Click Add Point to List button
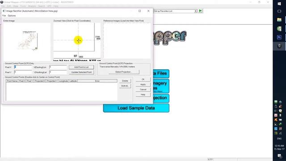286x161 pixels. (x=81, y=67)
